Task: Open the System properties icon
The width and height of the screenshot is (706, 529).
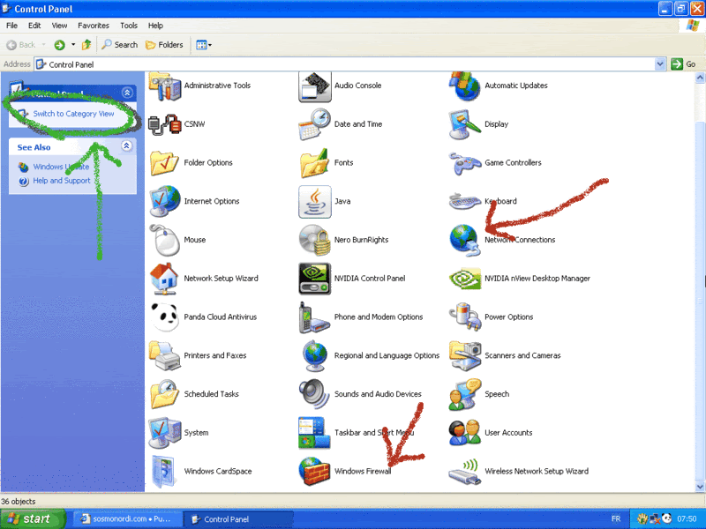Action: point(165,432)
